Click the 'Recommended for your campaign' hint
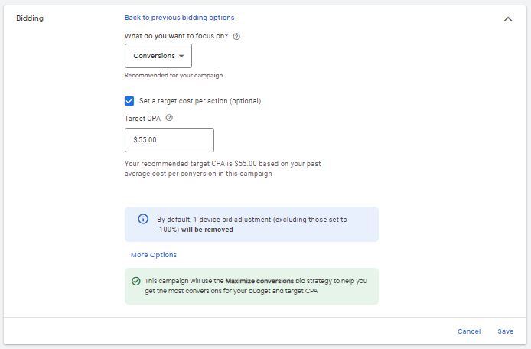The height and width of the screenshot is (349, 531). pyautogui.click(x=174, y=76)
